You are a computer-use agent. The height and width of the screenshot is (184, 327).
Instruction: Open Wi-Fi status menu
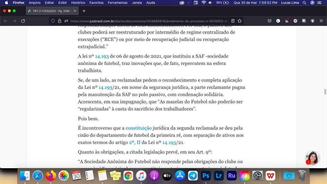point(204,3)
